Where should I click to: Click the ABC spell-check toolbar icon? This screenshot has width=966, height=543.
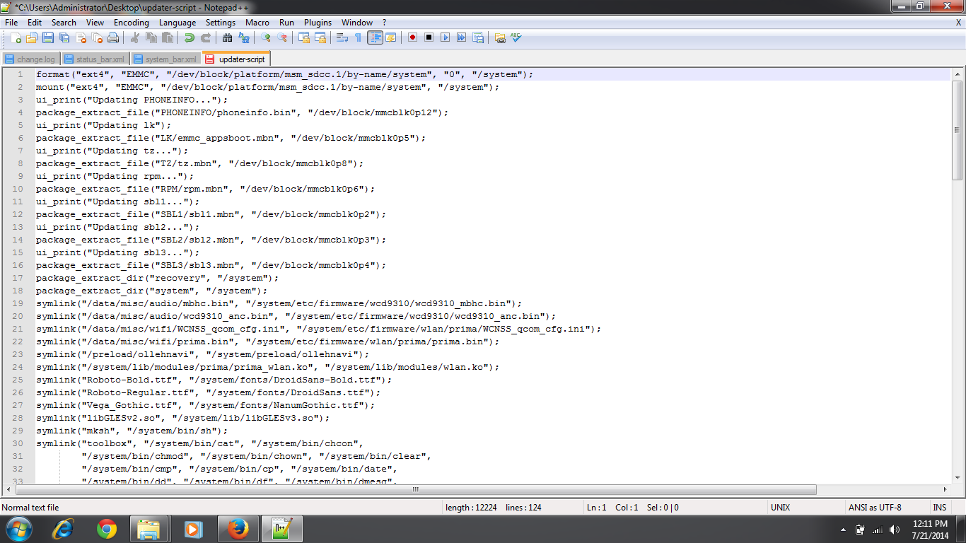[516, 37]
